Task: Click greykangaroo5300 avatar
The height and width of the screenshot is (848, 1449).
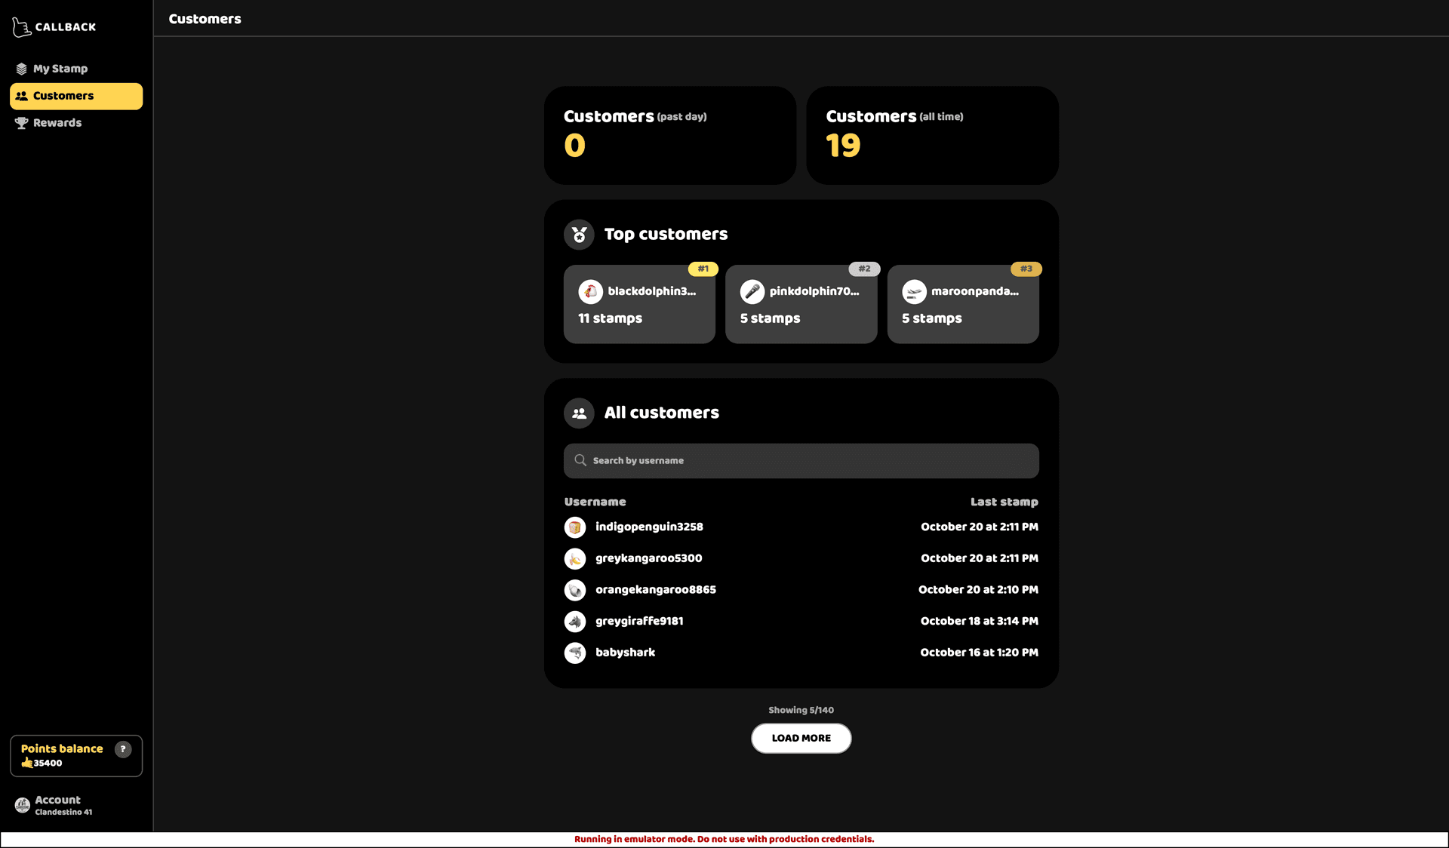Action: [x=575, y=558]
